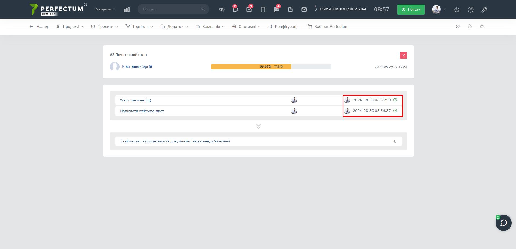Click completer avatar beside 08:55:50
This screenshot has width=516, height=249.
click(347, 100)
